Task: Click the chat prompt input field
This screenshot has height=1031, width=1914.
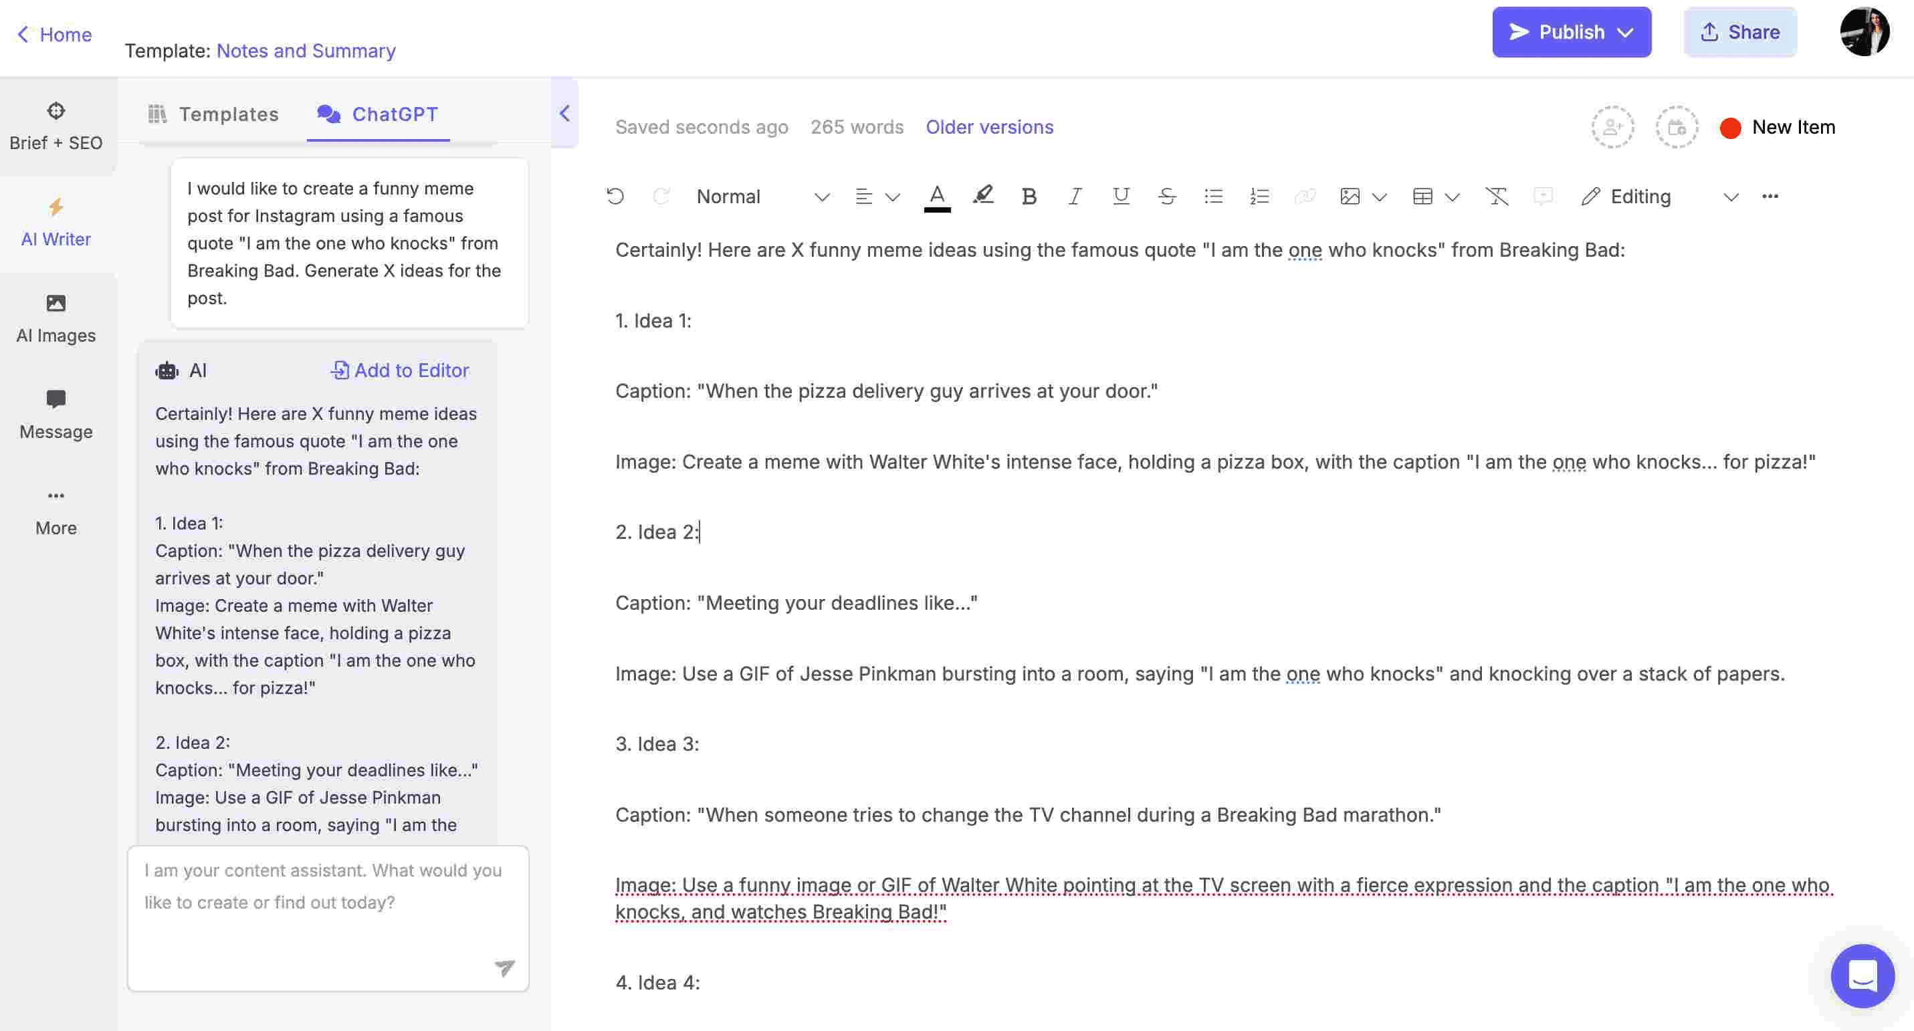Action: [328, 918]
